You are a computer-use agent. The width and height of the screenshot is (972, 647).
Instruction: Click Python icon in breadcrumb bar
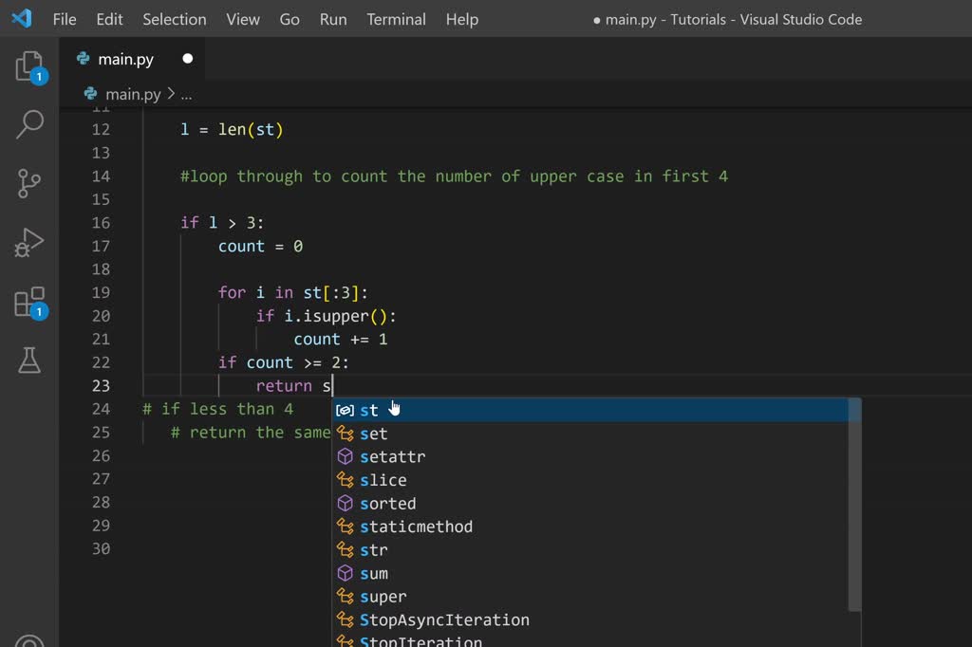[x=90, y=94]
